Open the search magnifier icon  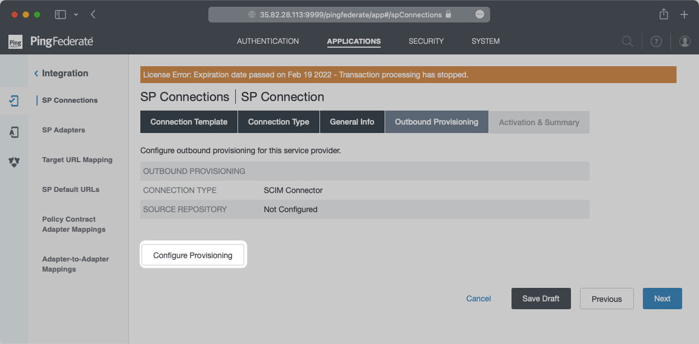pos(627,42)
